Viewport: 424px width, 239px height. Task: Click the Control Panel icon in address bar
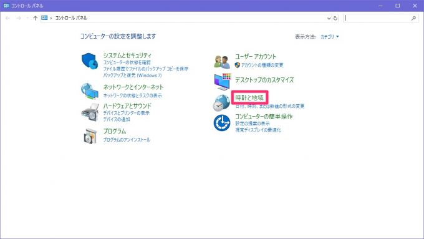pyautogui.click(x=44, y=18)
